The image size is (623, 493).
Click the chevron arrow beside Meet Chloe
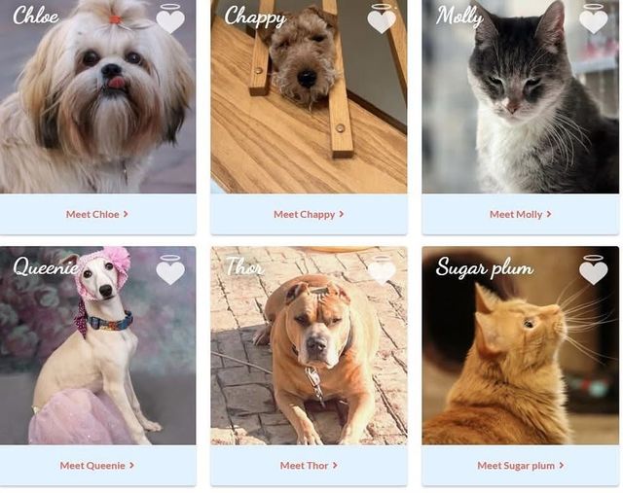126,214
